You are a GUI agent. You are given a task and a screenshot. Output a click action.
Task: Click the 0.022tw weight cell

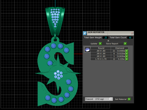pyautogui.click(x=121, y=53)
